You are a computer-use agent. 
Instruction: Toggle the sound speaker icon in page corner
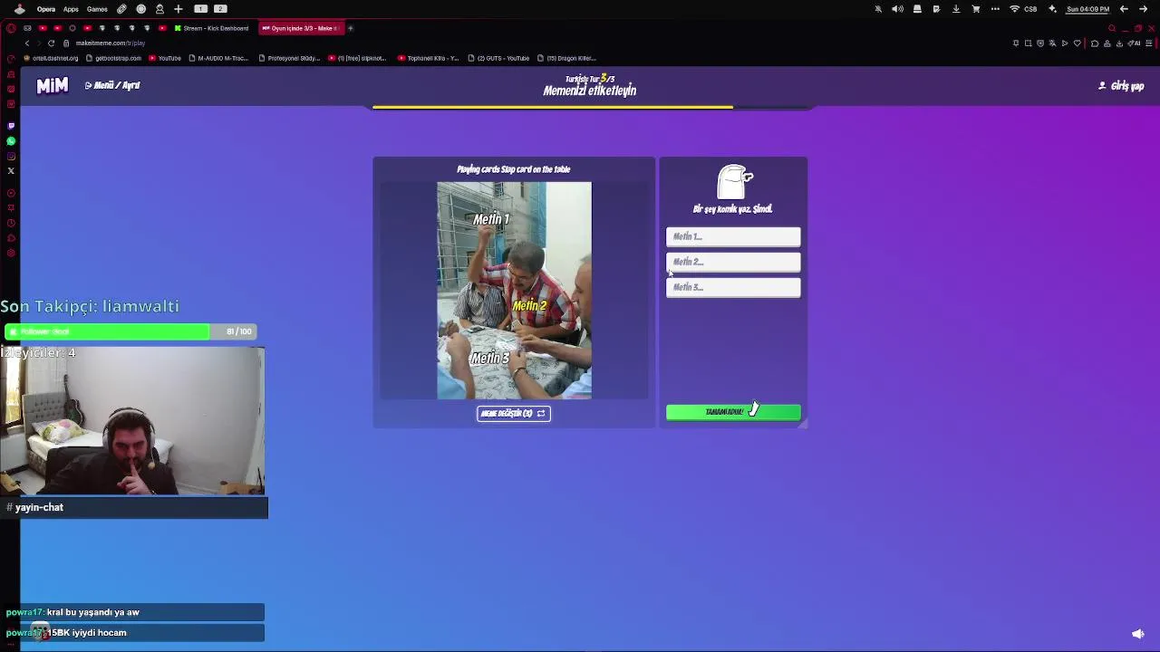(x=1138, y=634)
